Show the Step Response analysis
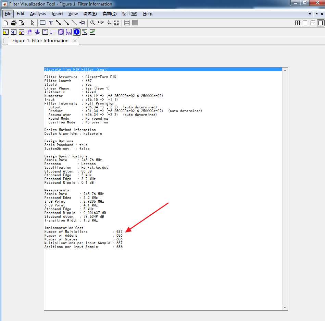This screenshot has width=325, height=321. point(53,32)
